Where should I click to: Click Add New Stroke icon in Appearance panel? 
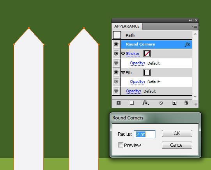119,103
